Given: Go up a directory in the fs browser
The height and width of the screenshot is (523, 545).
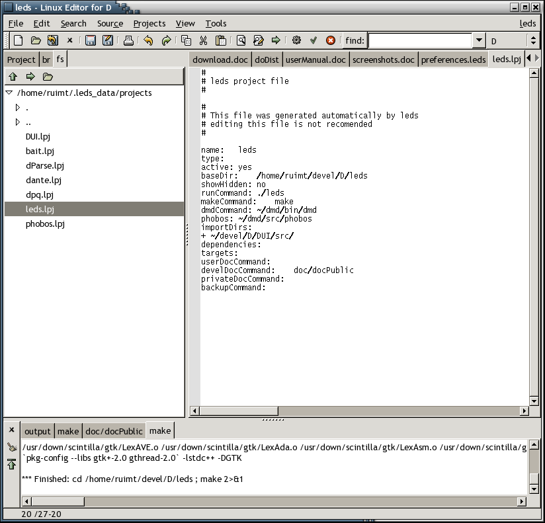Looking at the screenshot, I should [x=13, y=77].
